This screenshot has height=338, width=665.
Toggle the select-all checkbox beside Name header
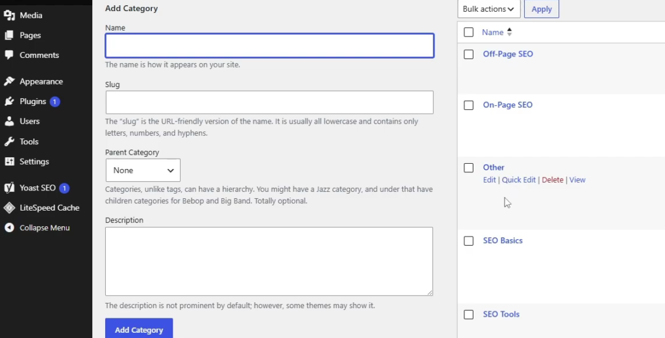tap(468, 32)
